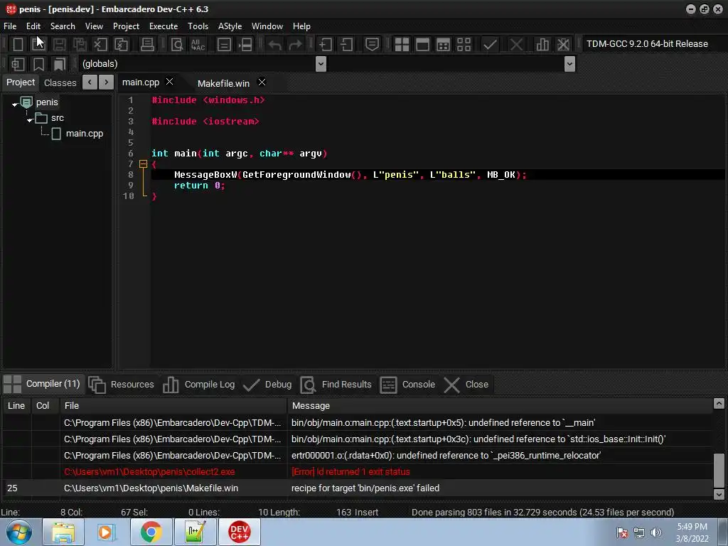Click the Rebuild All toolbar icon
The image size is (728, 546).
pos(464,45)
